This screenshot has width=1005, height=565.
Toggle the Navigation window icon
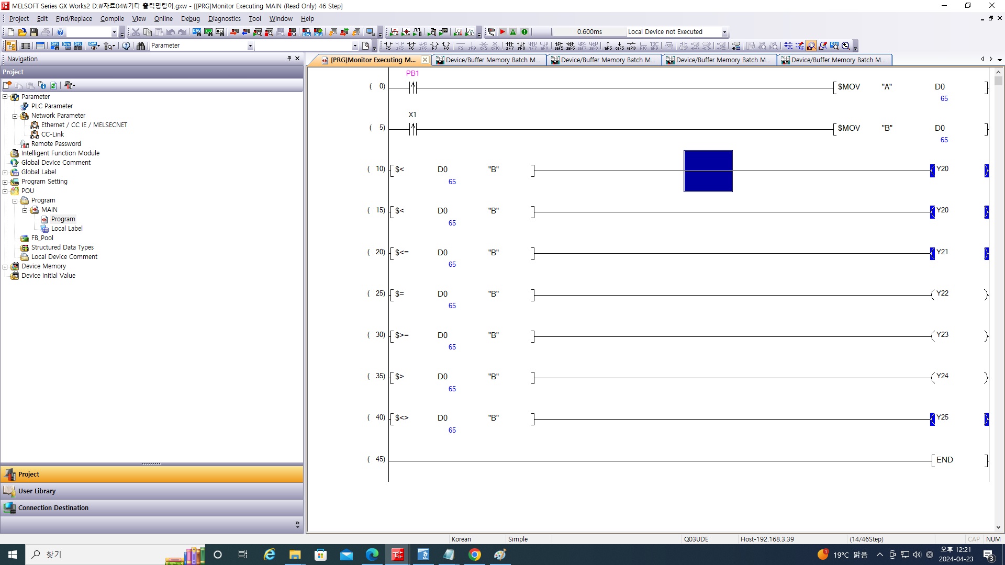point(11,46)
